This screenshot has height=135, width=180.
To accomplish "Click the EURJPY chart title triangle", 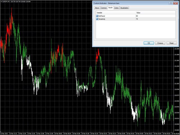I will click(1, 2).
